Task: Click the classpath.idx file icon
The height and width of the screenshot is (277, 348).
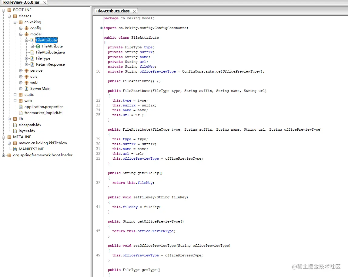Action: (15, 125)
